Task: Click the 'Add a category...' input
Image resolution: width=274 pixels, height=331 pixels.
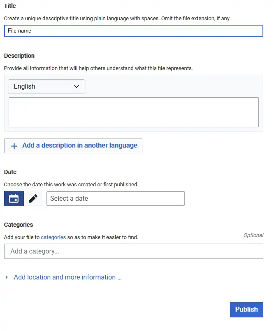Action: [134, 251]
